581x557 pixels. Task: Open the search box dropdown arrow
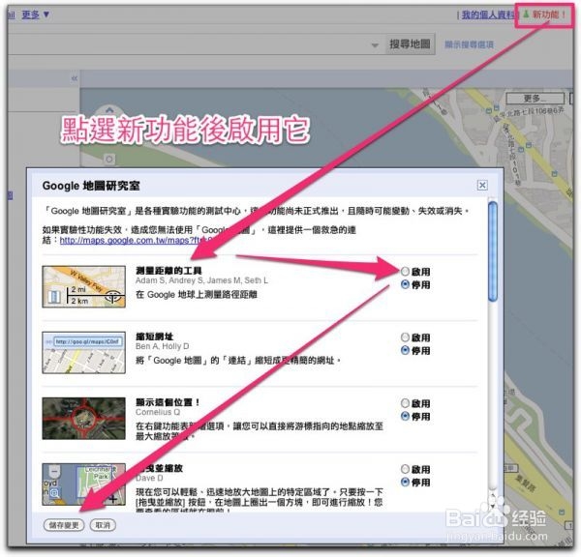coord(375,45)
